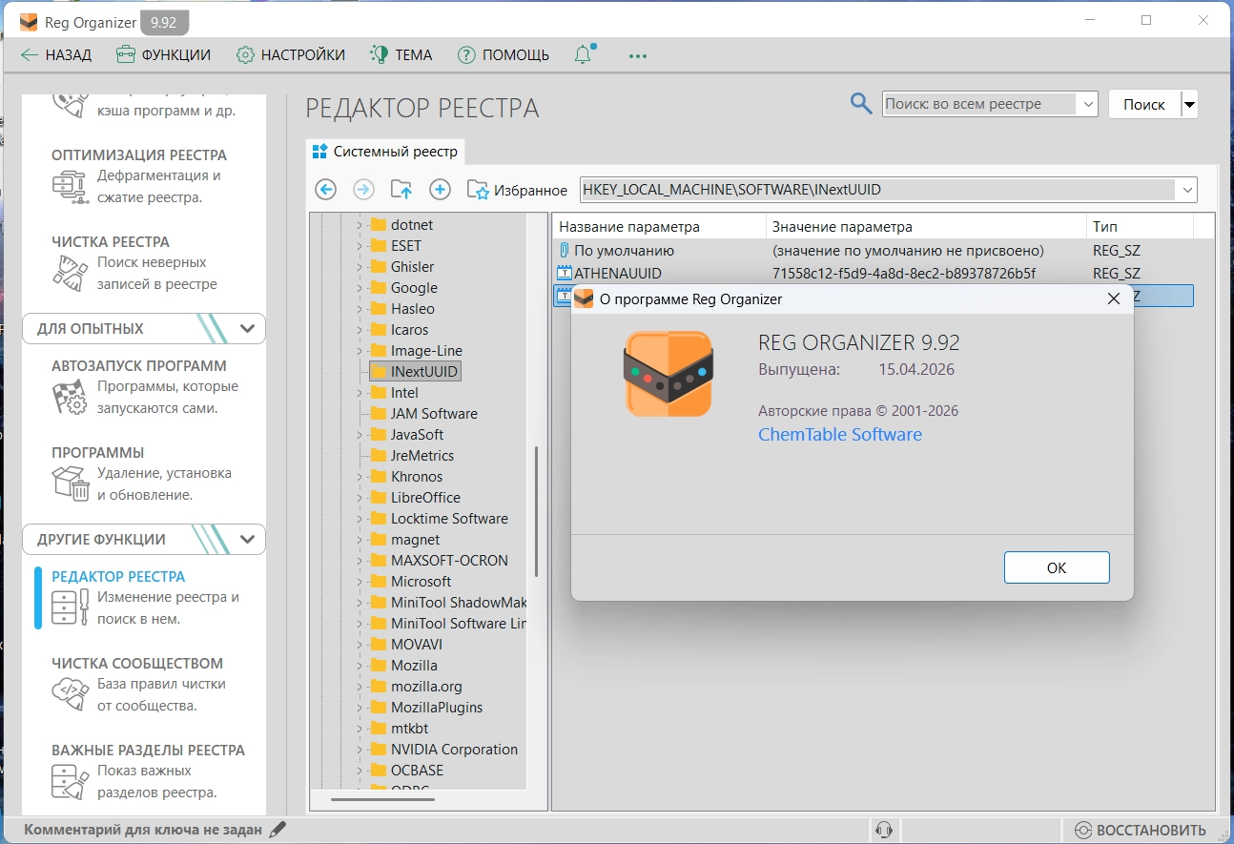This screenshot has height=844, width=1234.
Task: Click the plus icon to add a key
Action: pyautogui.click(x=440, y=190)
